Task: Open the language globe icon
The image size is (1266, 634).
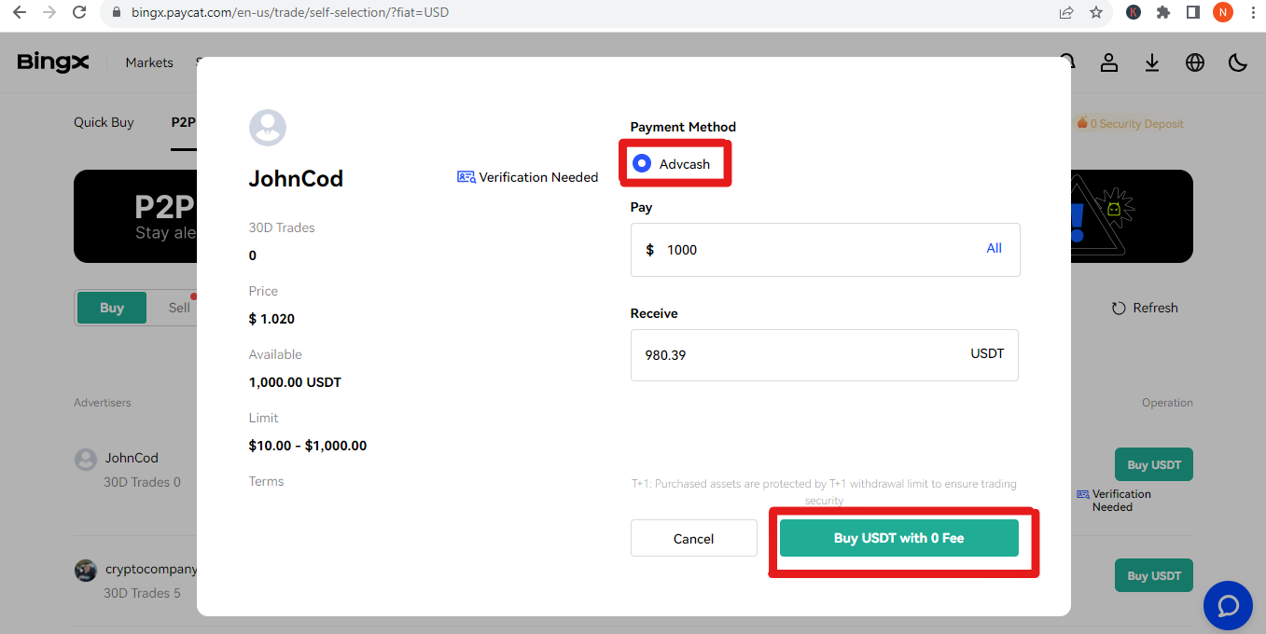Action: point(1195,62)
